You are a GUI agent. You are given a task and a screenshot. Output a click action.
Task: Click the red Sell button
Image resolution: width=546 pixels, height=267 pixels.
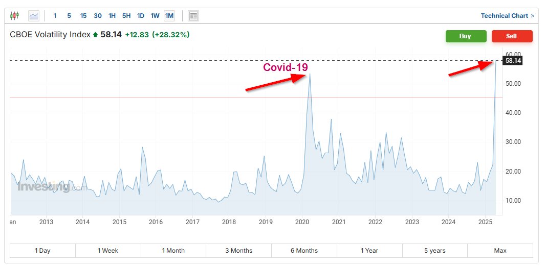coord(512,36)
